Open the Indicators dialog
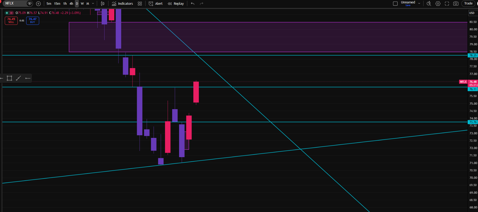Viewport: 478px width, 212px height. 122,4
